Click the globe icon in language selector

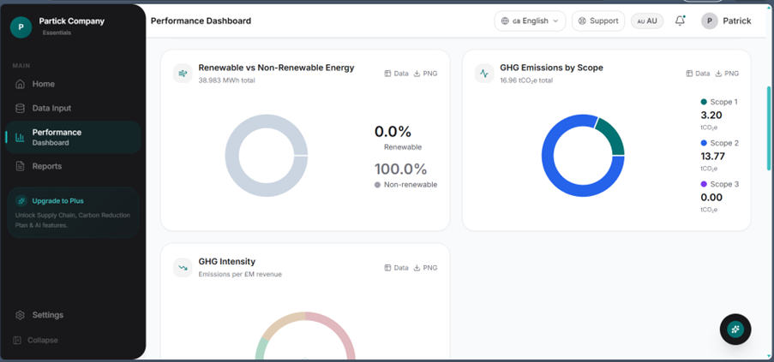[505, 21]
